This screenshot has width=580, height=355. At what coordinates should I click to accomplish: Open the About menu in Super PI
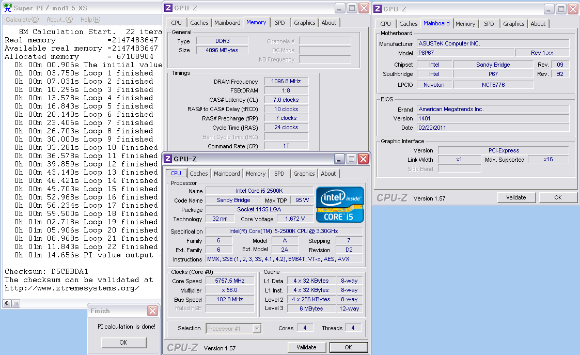tap(59, 20)
